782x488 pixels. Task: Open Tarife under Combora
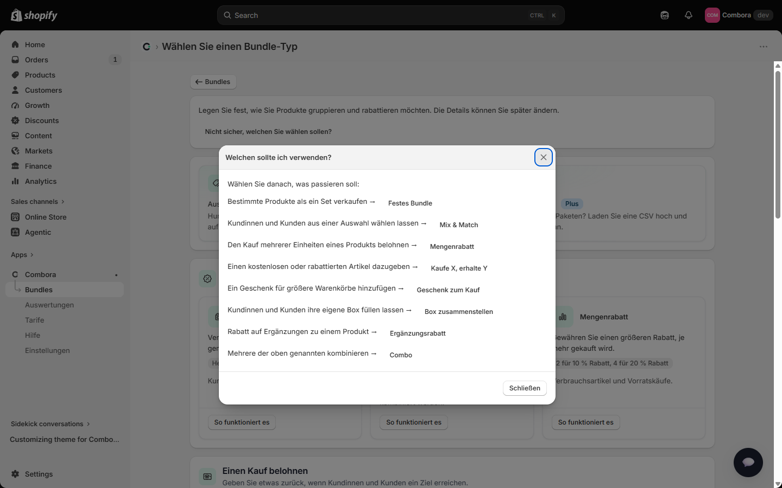click(35, 320)
